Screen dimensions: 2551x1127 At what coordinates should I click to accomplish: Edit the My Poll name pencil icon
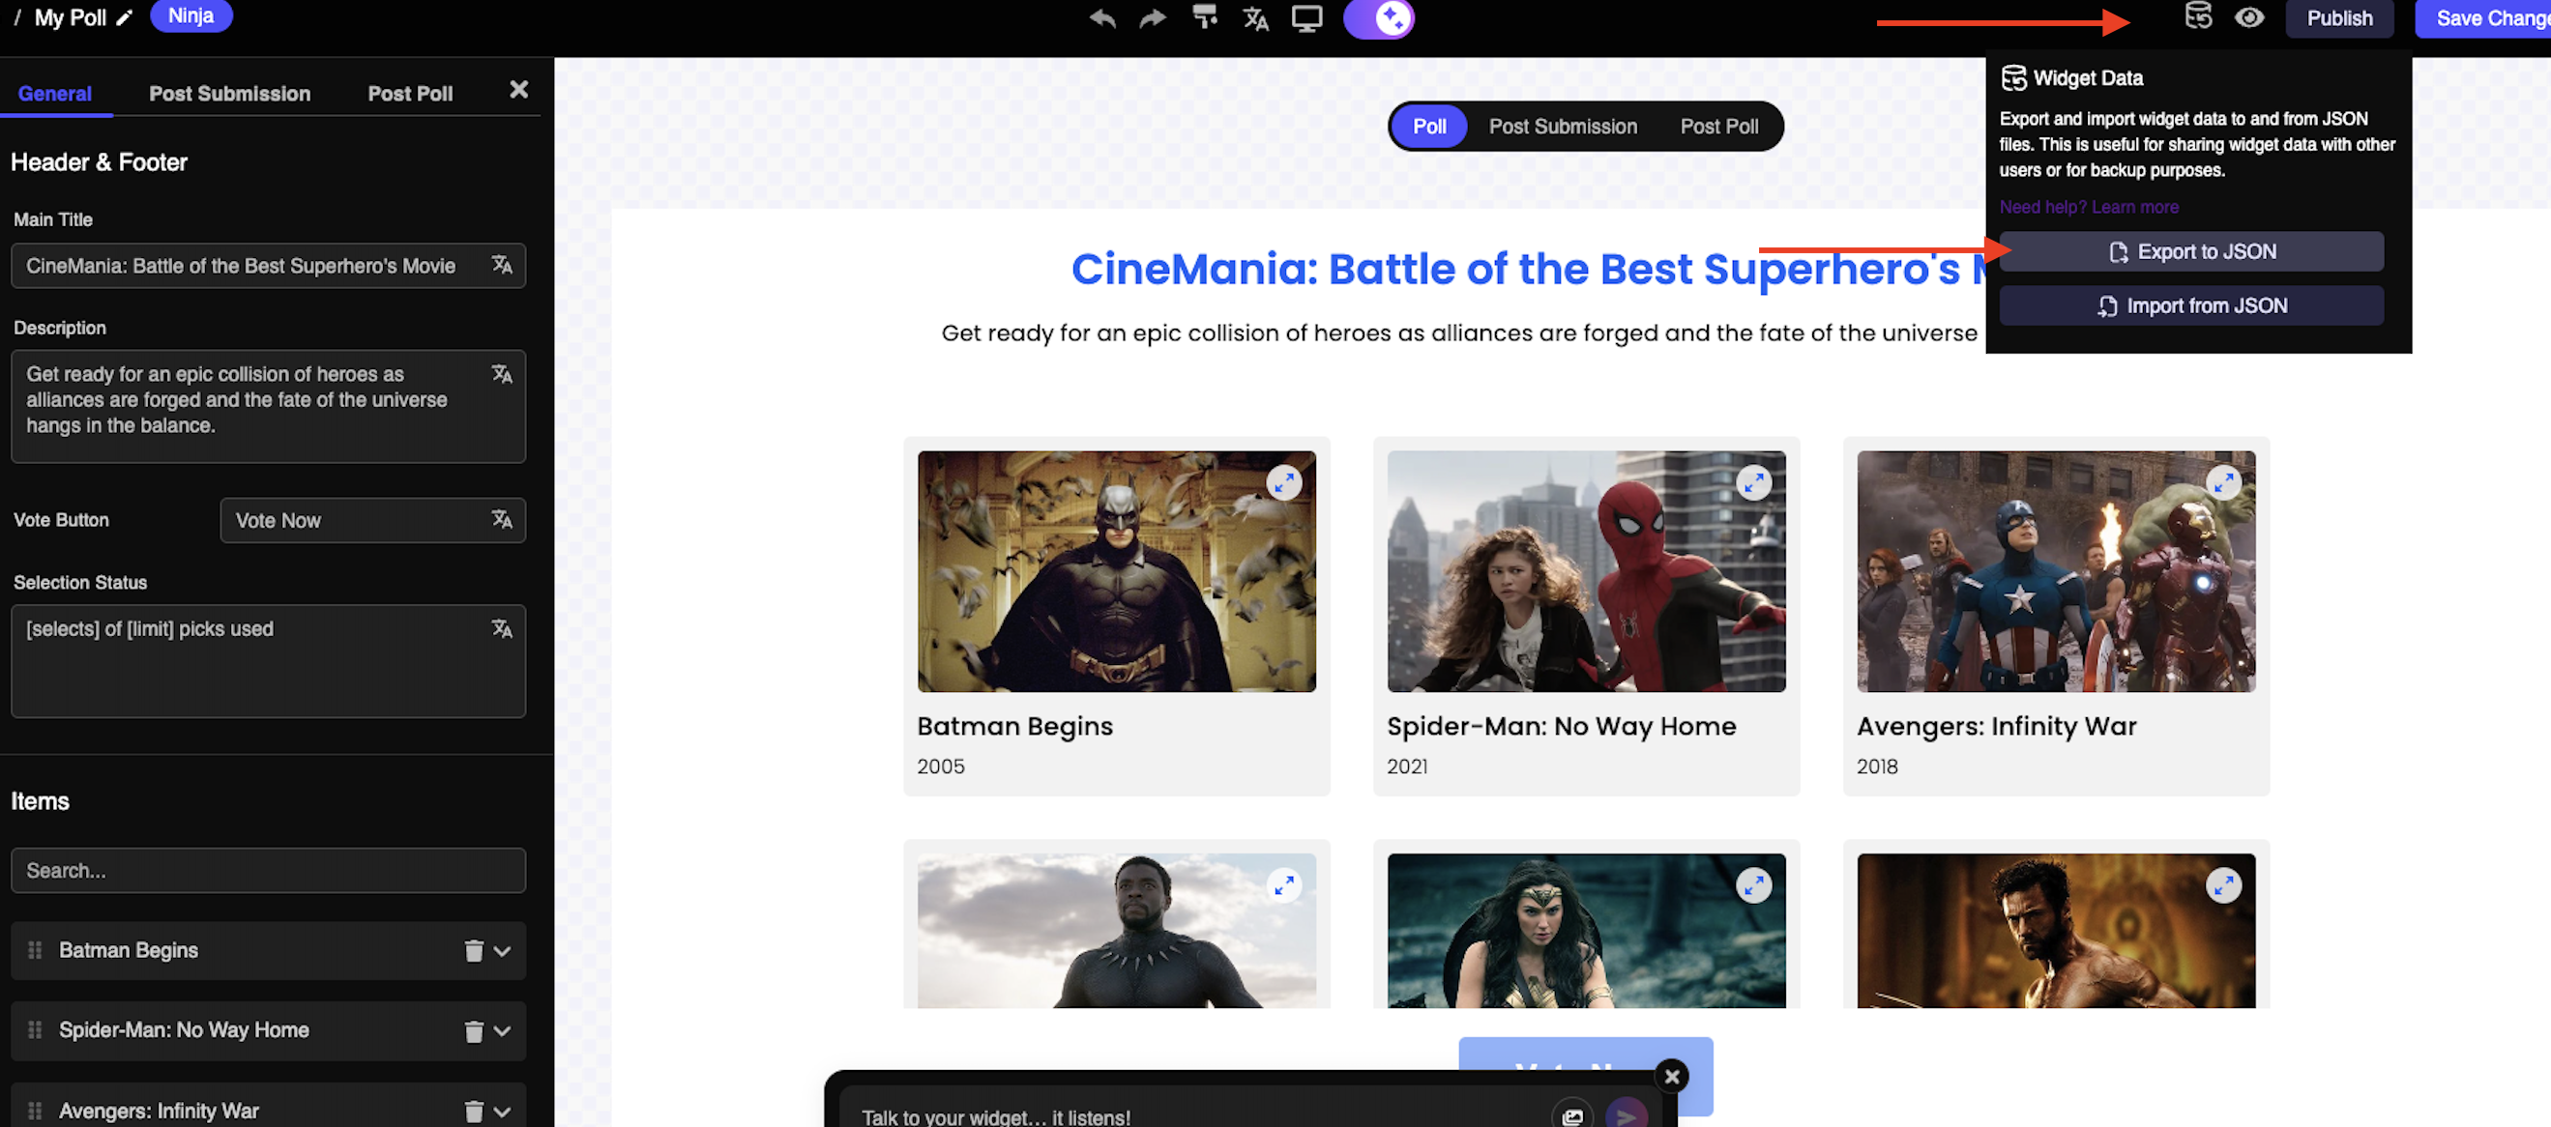pyautogui.click(x=124, y=17)
